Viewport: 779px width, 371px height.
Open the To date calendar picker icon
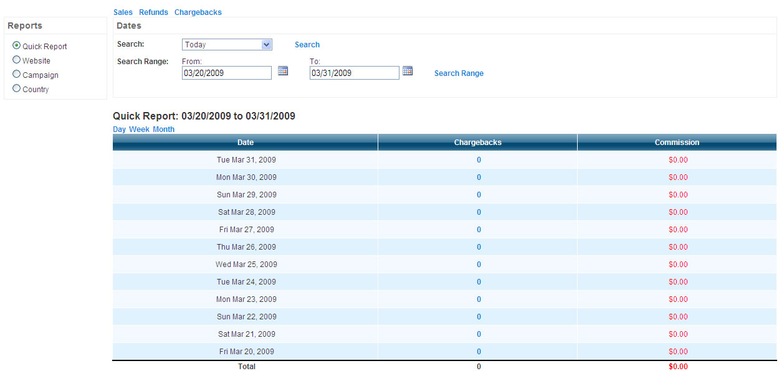[408, 71]
